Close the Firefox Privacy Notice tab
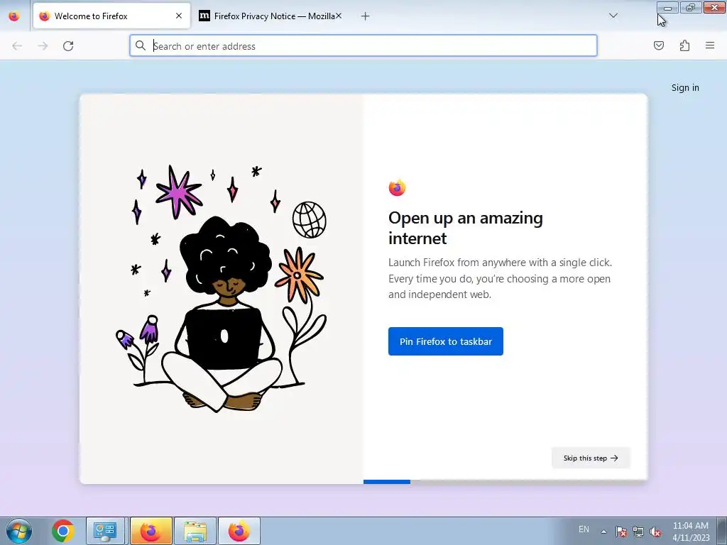 (339, 16)
